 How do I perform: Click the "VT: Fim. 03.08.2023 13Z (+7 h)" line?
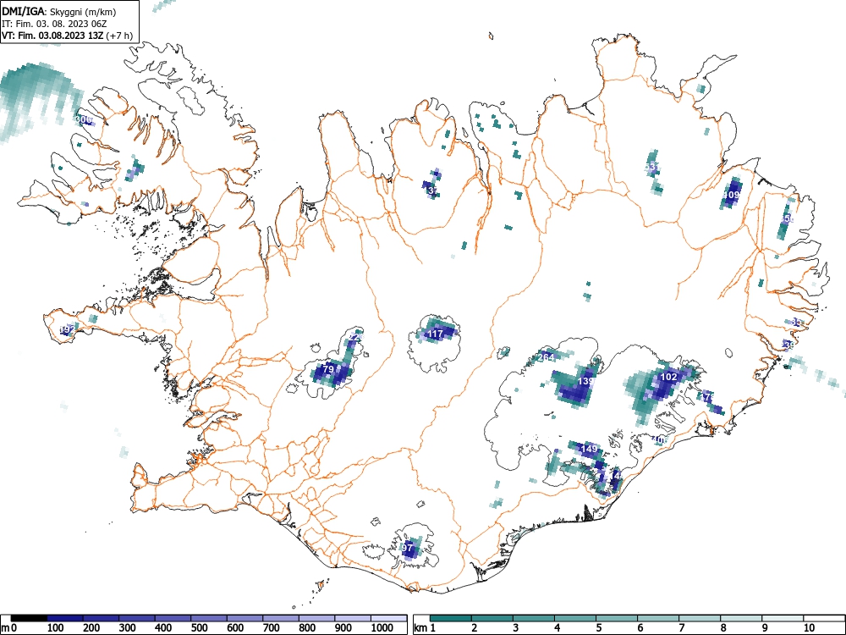tap(67, 36)
